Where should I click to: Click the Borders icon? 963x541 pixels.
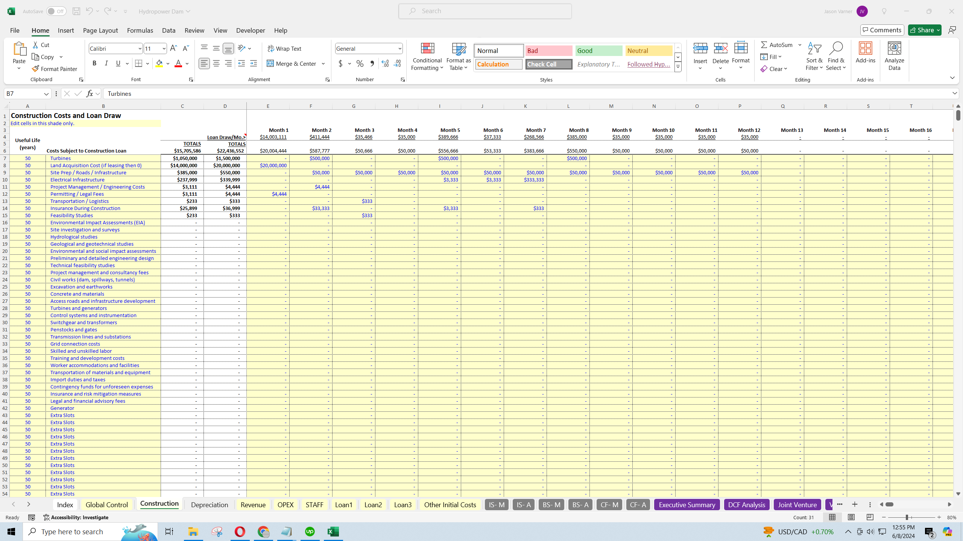[x=138, y=63]
